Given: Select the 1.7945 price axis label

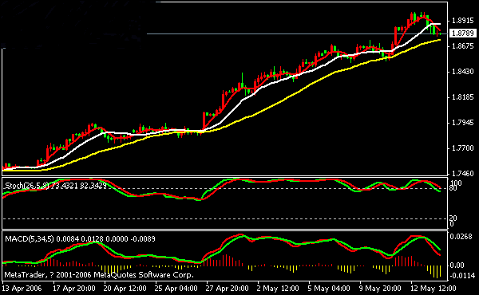Looking at the screenshot, I should click(462, 123).
